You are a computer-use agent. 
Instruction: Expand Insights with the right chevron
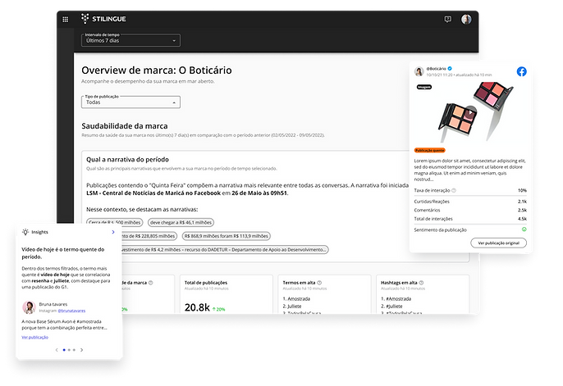coord(113,232)
